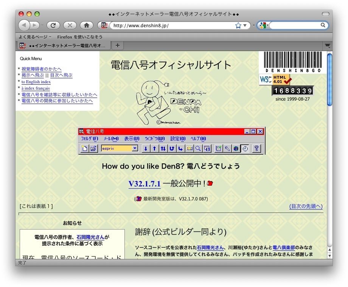Image resolution: width=348 pixels, height=287 pixels.
Task: Toggle the pressed clock button in 電信八号 toolbar
Action: tap(245, 148)
